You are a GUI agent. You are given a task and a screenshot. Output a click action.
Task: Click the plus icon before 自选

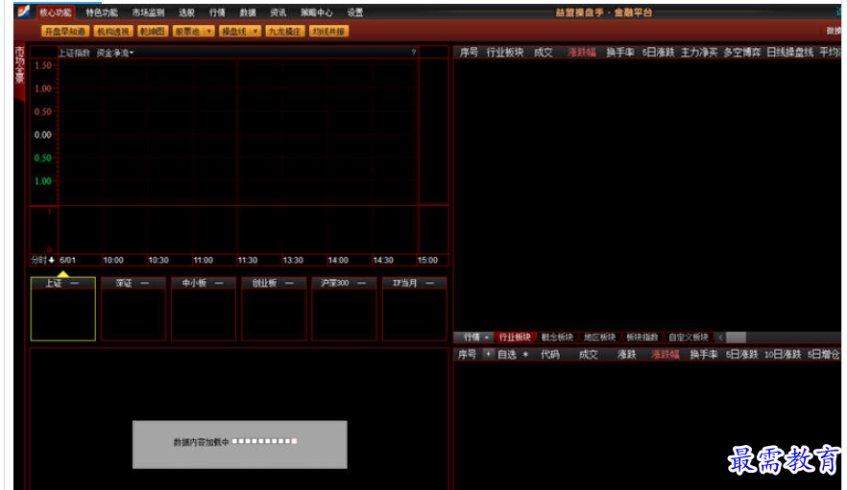488,354
